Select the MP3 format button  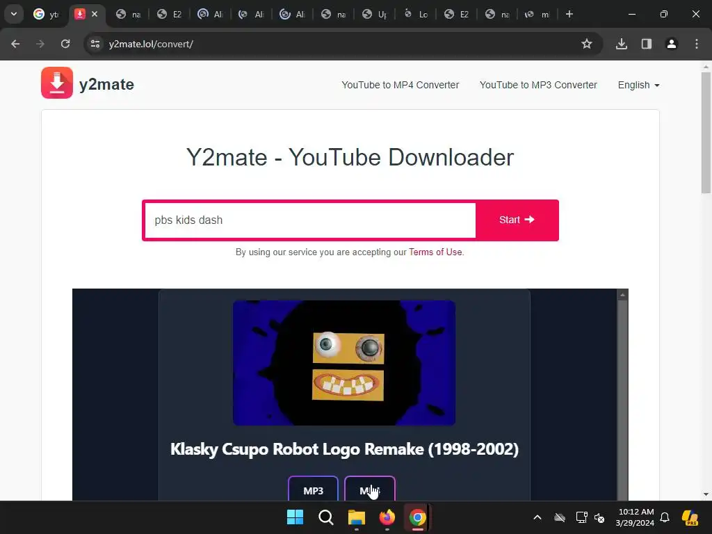coord(314,489)
